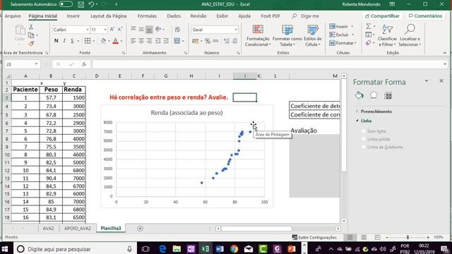The height and width of the screenshot is (254, 452).
Task: Click the AutoSum sigma icon
Action: coord(369,26)
